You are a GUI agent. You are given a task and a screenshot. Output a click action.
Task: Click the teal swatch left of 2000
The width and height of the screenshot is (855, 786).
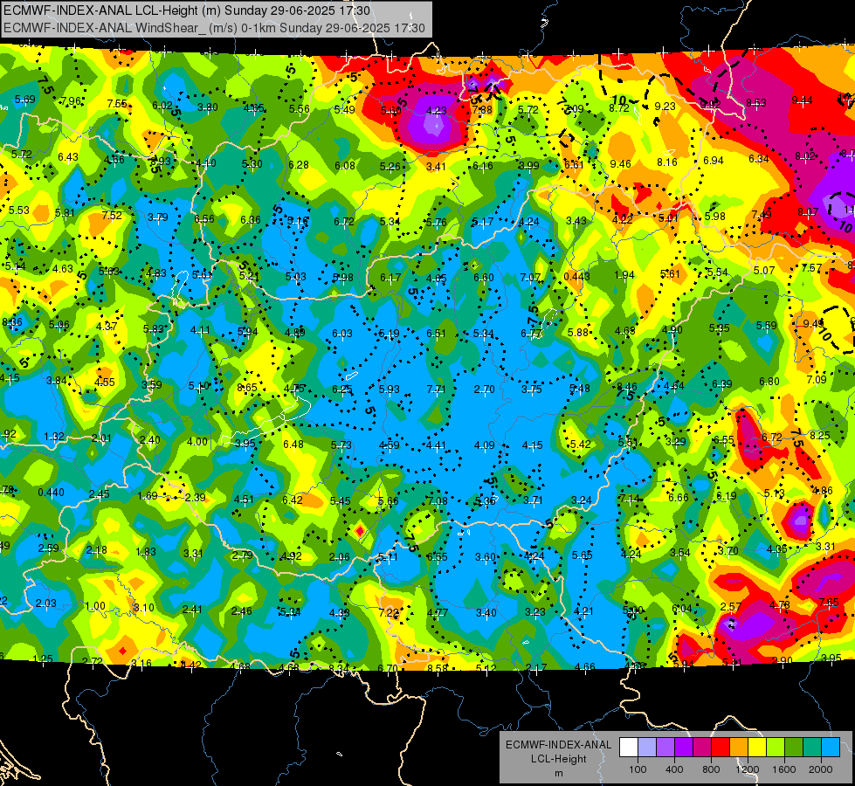[812, 748]
